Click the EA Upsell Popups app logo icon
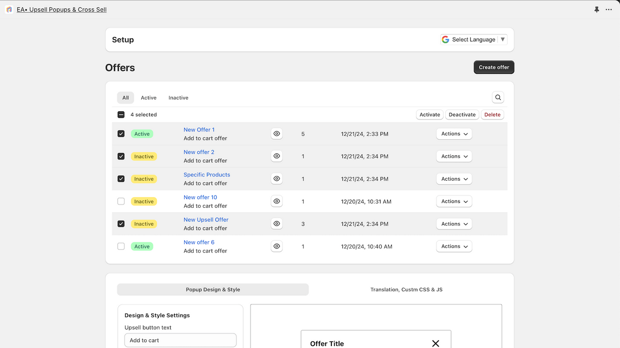Viewport: 620px width, 348px height. click(9, 10)
